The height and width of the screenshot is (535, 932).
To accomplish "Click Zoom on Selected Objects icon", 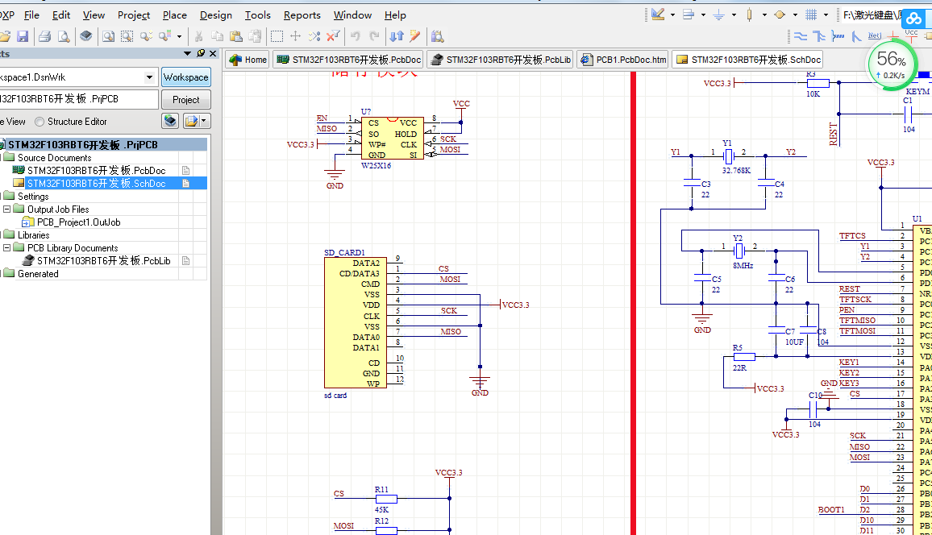I will 146,37.
